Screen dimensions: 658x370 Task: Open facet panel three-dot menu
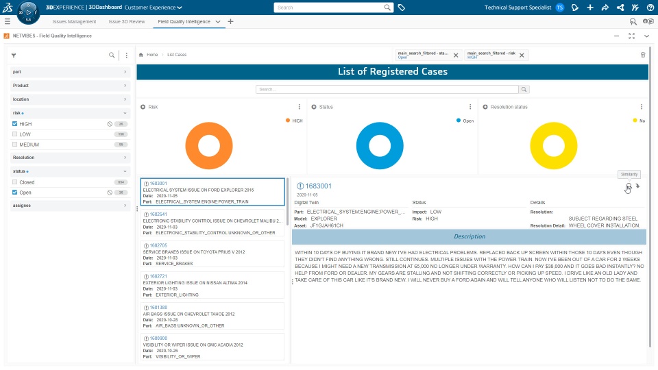[x=126, y=55]
